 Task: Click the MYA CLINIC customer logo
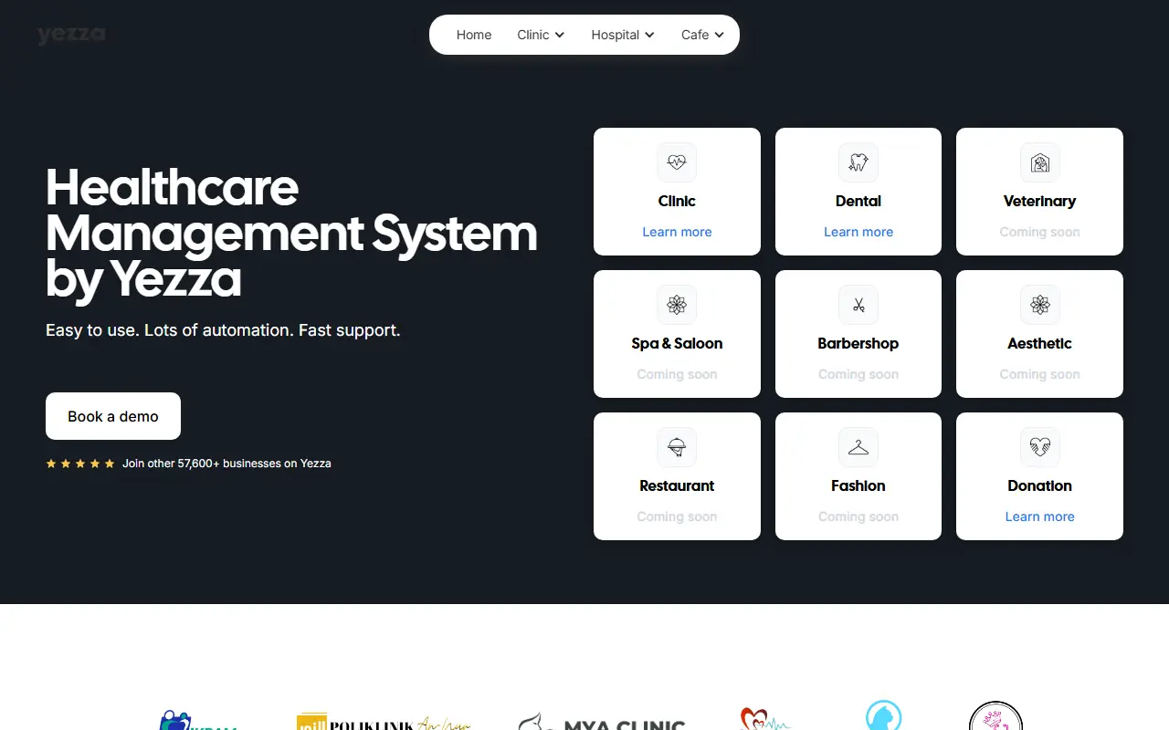pos(602,722)
